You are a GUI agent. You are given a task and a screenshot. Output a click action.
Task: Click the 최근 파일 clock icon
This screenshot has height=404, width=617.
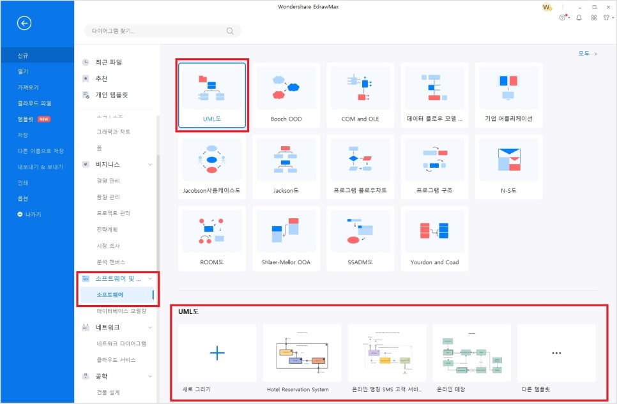point(86,62)
